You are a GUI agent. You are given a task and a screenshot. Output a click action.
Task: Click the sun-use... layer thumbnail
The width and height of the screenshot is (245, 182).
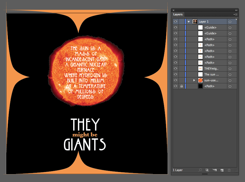200,80
